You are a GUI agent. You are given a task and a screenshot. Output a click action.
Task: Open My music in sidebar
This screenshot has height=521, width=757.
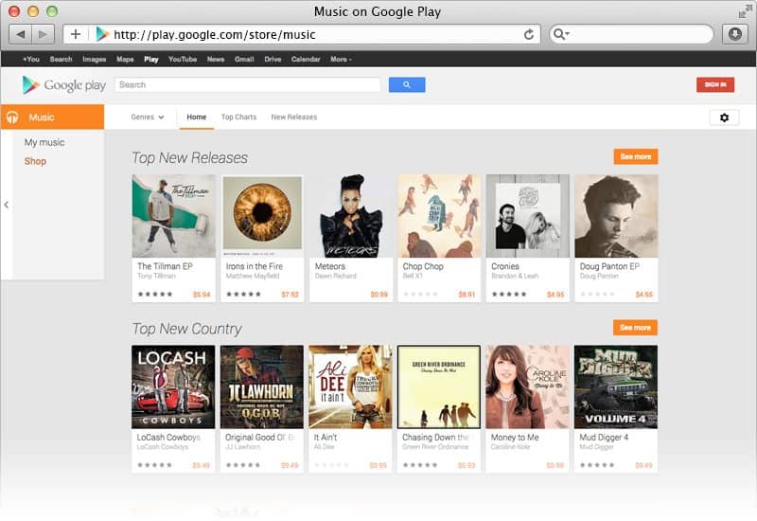(x=44, y=143)
